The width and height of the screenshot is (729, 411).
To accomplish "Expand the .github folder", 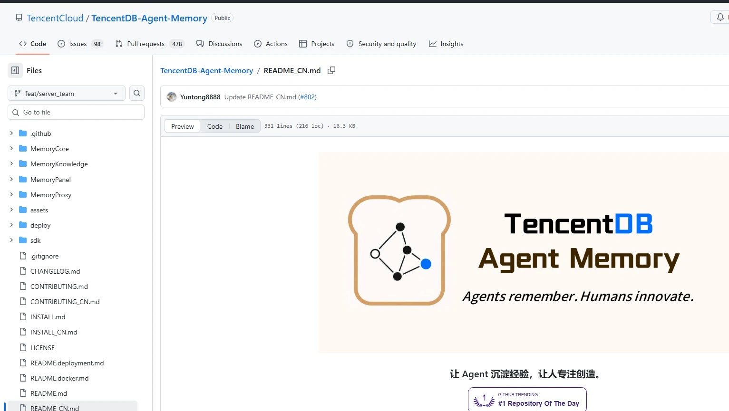I will point(11,134).
